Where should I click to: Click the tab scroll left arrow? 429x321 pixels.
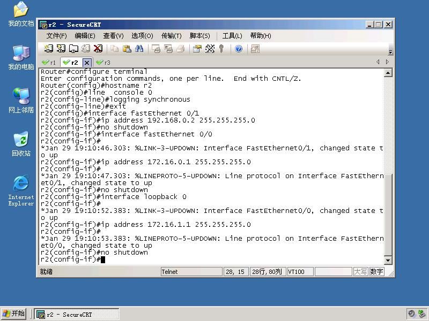click(378, 62)
